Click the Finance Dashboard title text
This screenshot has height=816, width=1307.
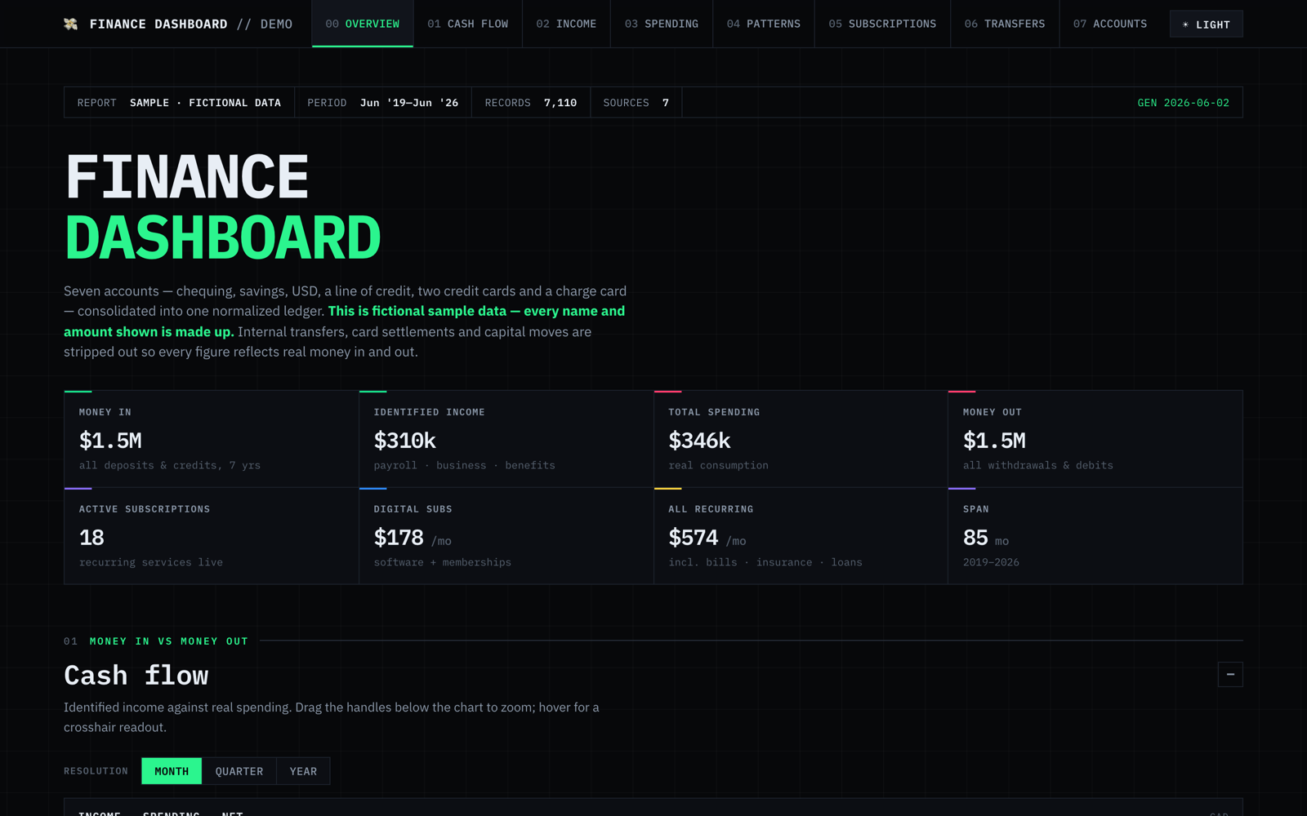tap(222, 207)
